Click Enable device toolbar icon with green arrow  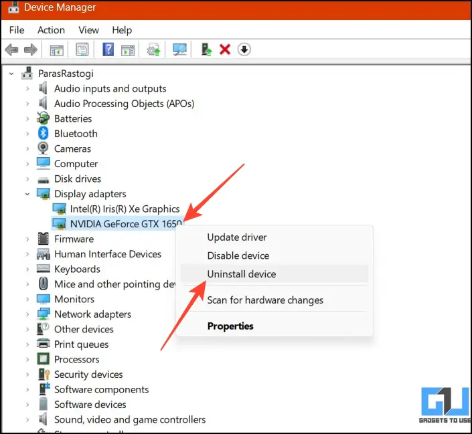pyautogui.click(x=206, y=49)
